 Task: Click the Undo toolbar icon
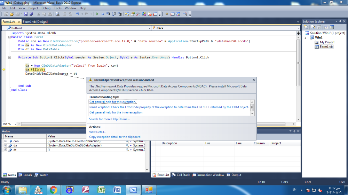[x=78, y=14]
